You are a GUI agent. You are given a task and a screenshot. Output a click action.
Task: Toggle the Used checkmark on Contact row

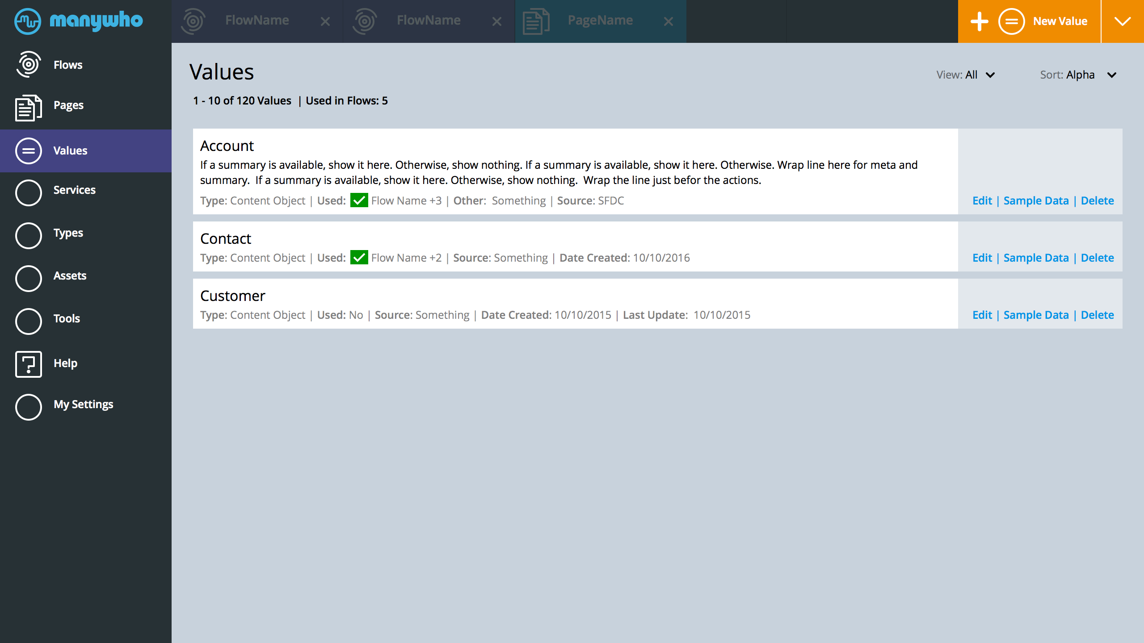(359, 257)
